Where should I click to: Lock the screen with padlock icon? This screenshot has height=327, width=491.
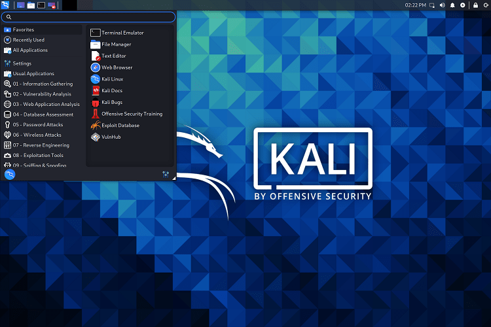click(476, 5)
